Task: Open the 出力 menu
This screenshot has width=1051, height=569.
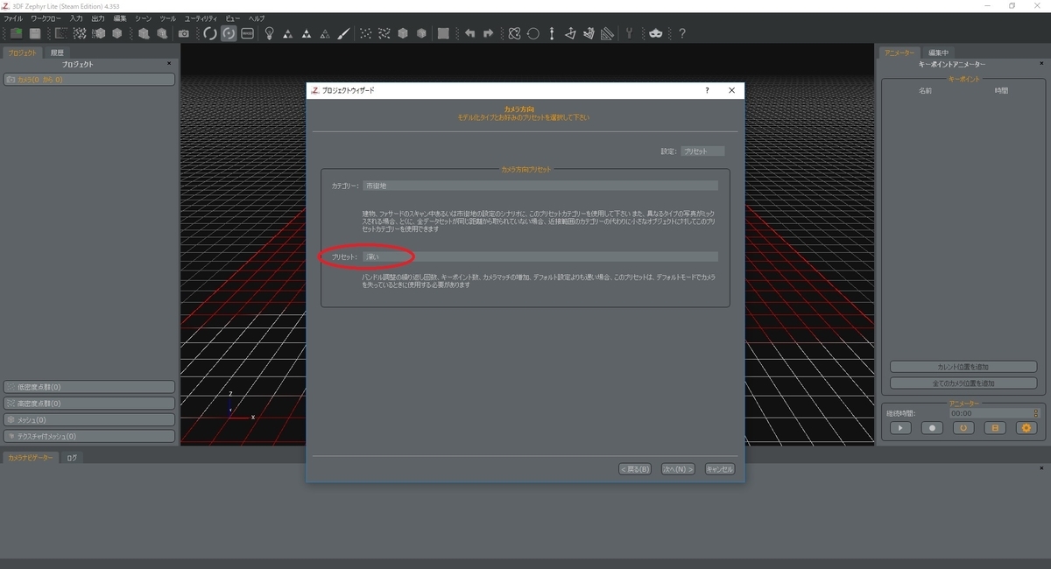Action: click(x=98, y=18)
